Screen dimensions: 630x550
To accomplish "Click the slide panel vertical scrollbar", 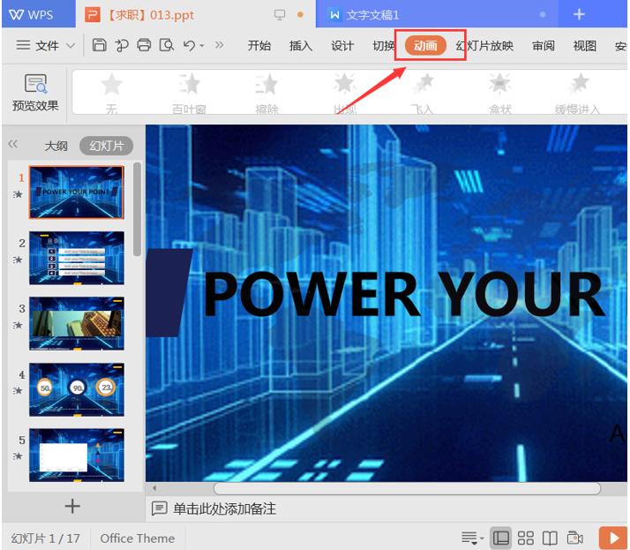I will (137, 209).
